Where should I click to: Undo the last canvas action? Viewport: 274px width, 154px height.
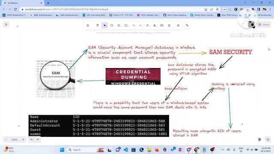point(31,139)
